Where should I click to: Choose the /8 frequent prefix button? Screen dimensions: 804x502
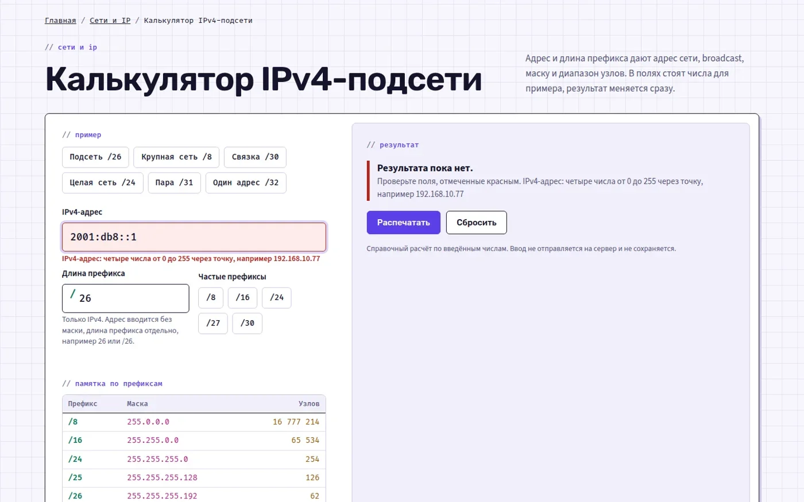point(211,298)
